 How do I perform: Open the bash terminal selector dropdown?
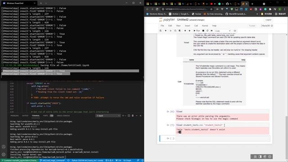pos(108,116)
